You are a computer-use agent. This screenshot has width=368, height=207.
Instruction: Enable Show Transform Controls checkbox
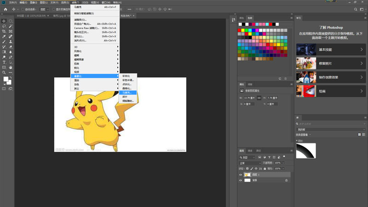tap(54, 9)
